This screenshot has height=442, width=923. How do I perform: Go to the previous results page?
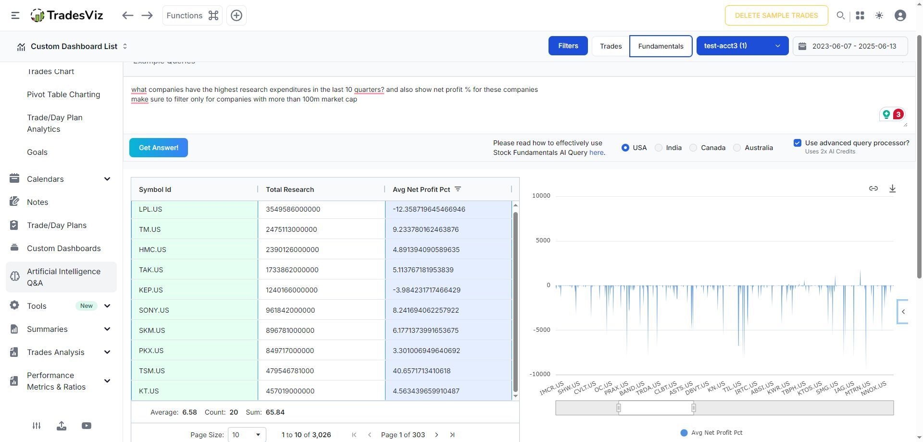click(x=370, y=435)
